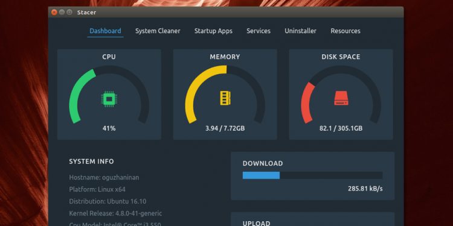Open the Startup Apps tab
453x226 pixels.
(213, 31)
